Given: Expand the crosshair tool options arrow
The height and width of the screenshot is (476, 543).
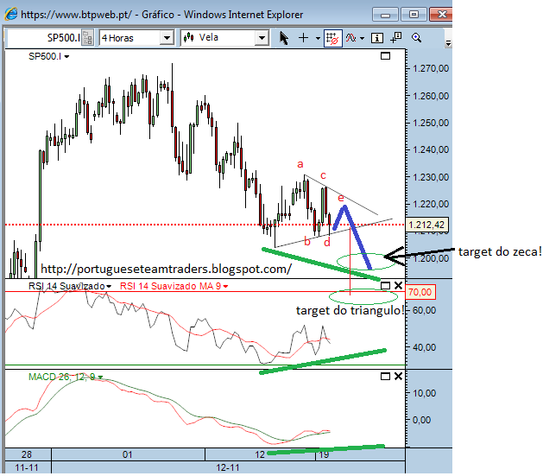Looking at the screenshot, I should [x=318, y=38].
